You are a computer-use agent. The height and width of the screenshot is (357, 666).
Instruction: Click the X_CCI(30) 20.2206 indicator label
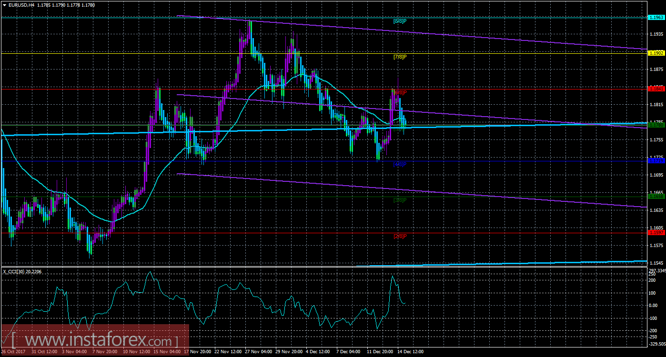[21, 271]
